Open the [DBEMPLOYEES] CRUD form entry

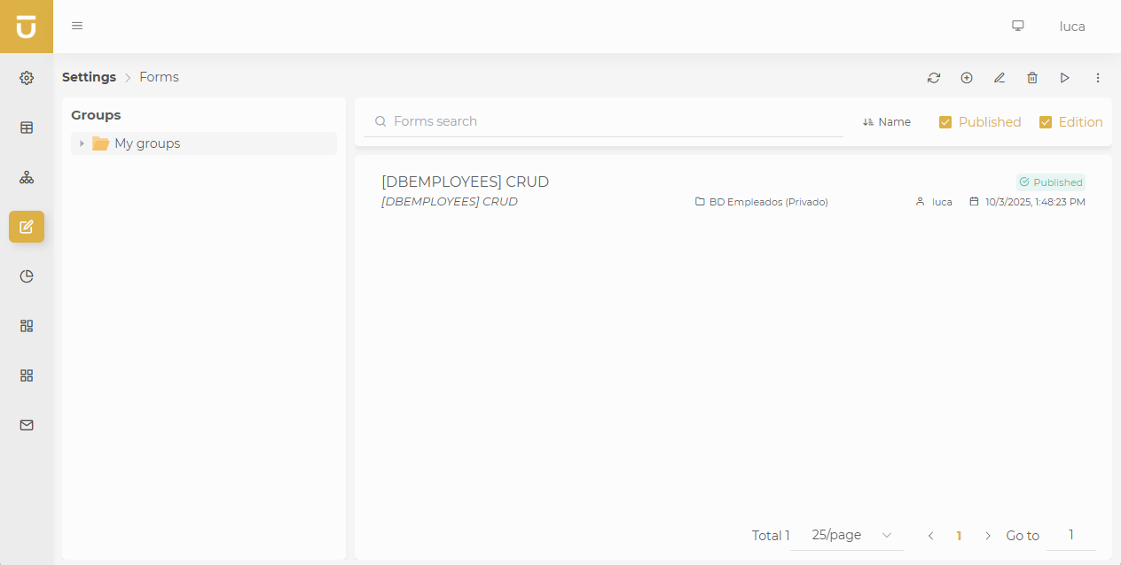pos(465,182)
